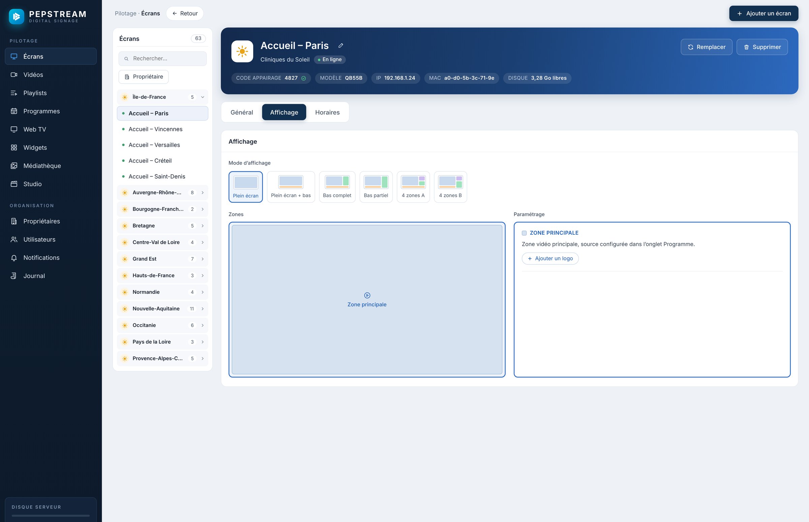Click the edit pencil next to Accueil – Paris

[341, 46]
